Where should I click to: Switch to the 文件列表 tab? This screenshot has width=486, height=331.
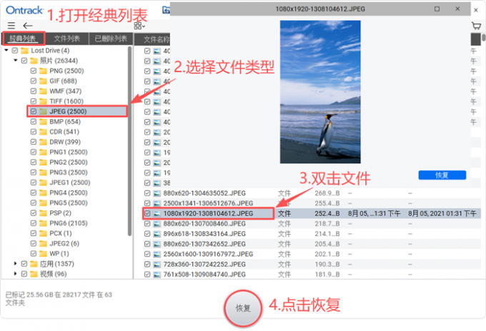(x=67, y=39)
